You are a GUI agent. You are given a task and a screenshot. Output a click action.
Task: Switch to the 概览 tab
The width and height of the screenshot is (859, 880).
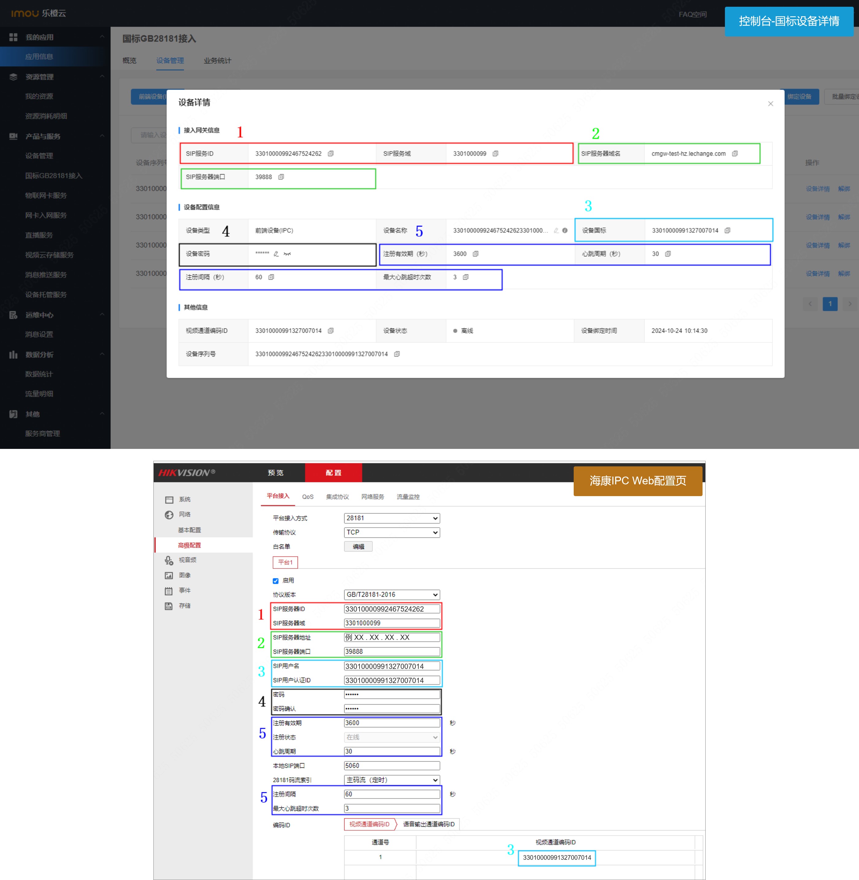[x=129, y=61]
